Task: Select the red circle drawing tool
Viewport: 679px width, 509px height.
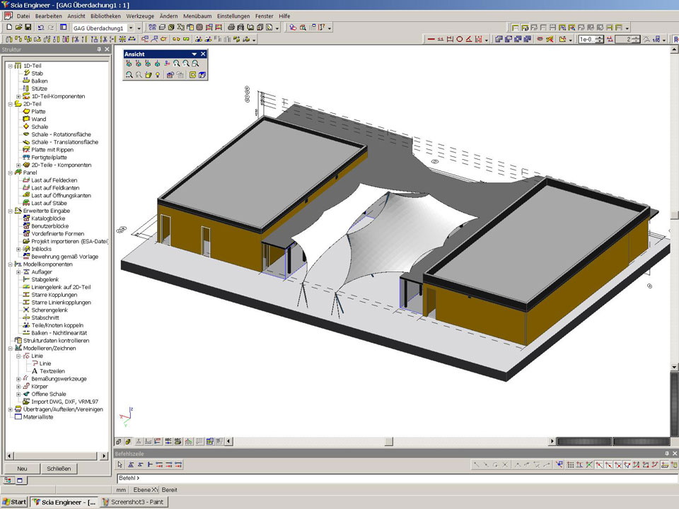Action: pos(460,40)
